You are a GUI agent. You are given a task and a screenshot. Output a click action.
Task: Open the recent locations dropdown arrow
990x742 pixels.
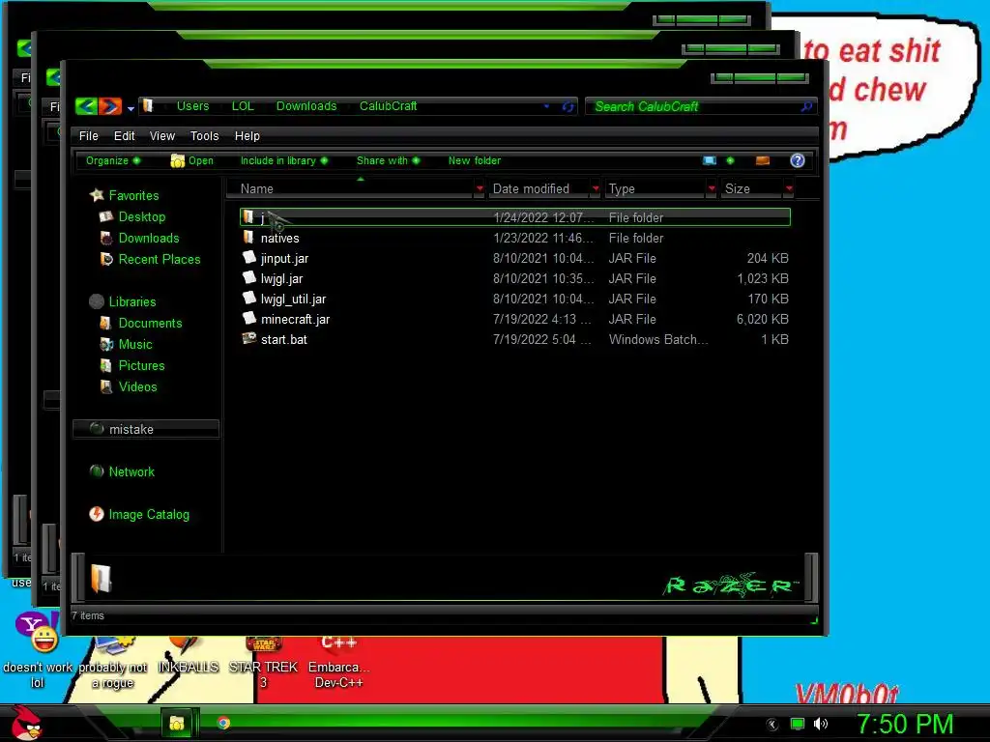[131, 108]
